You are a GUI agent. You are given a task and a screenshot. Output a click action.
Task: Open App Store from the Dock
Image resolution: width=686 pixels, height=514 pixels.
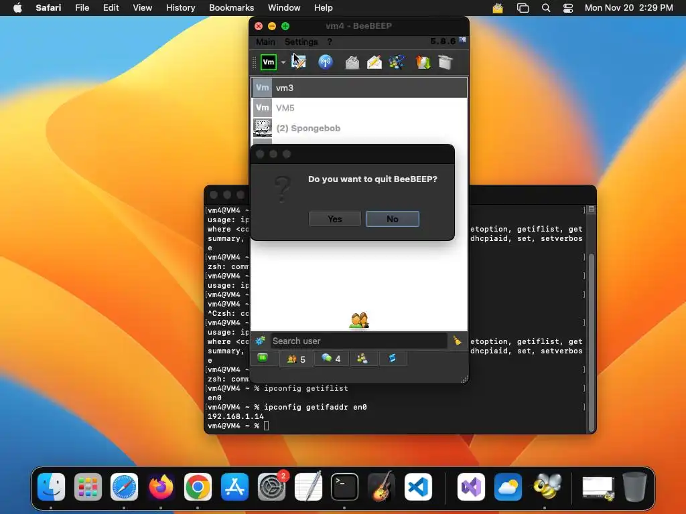point(234,487)
